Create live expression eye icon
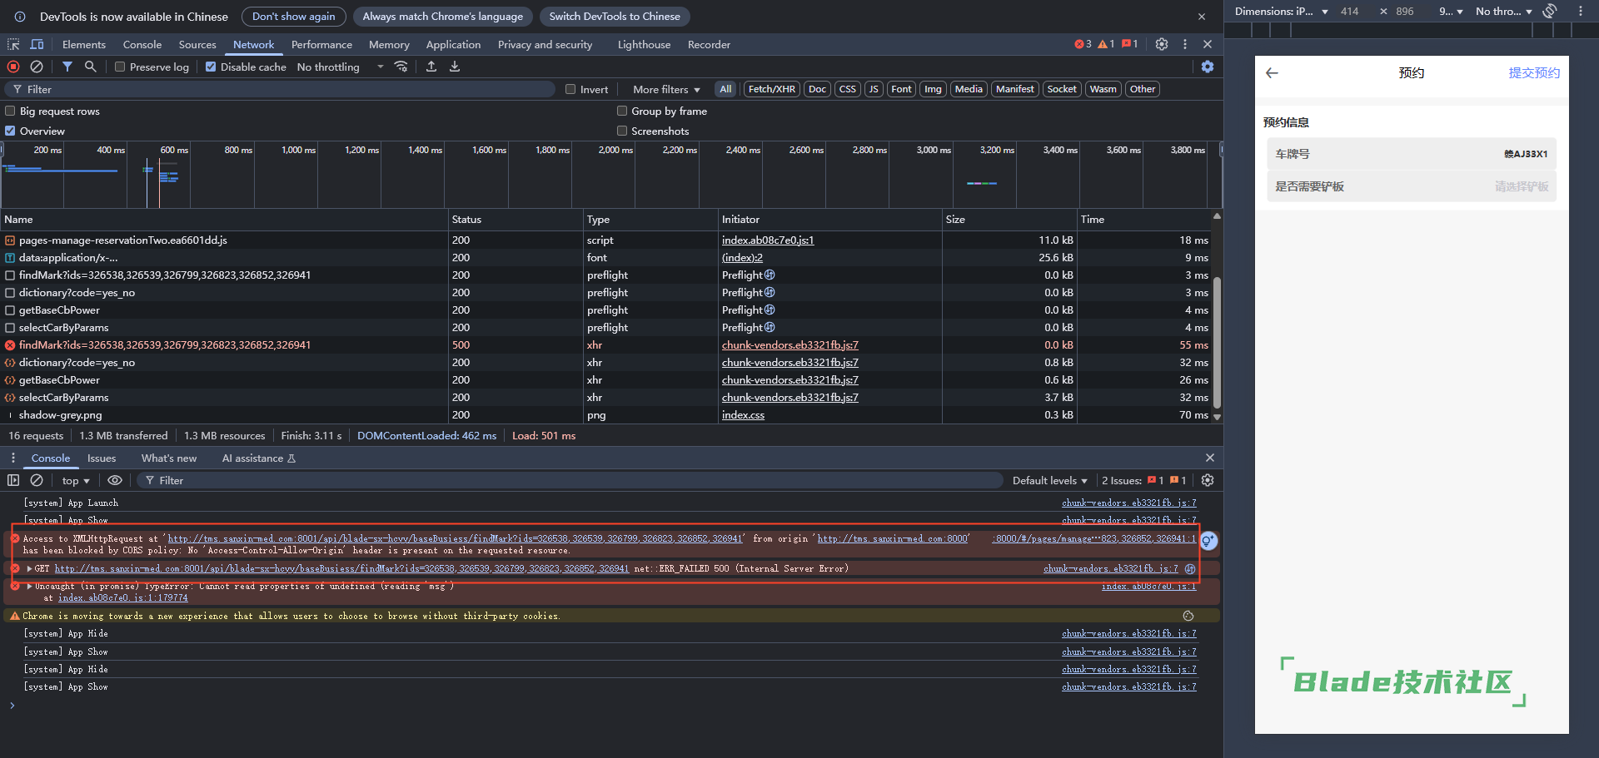This screenshot has width=1599, height=758. (x=115, y=480)
